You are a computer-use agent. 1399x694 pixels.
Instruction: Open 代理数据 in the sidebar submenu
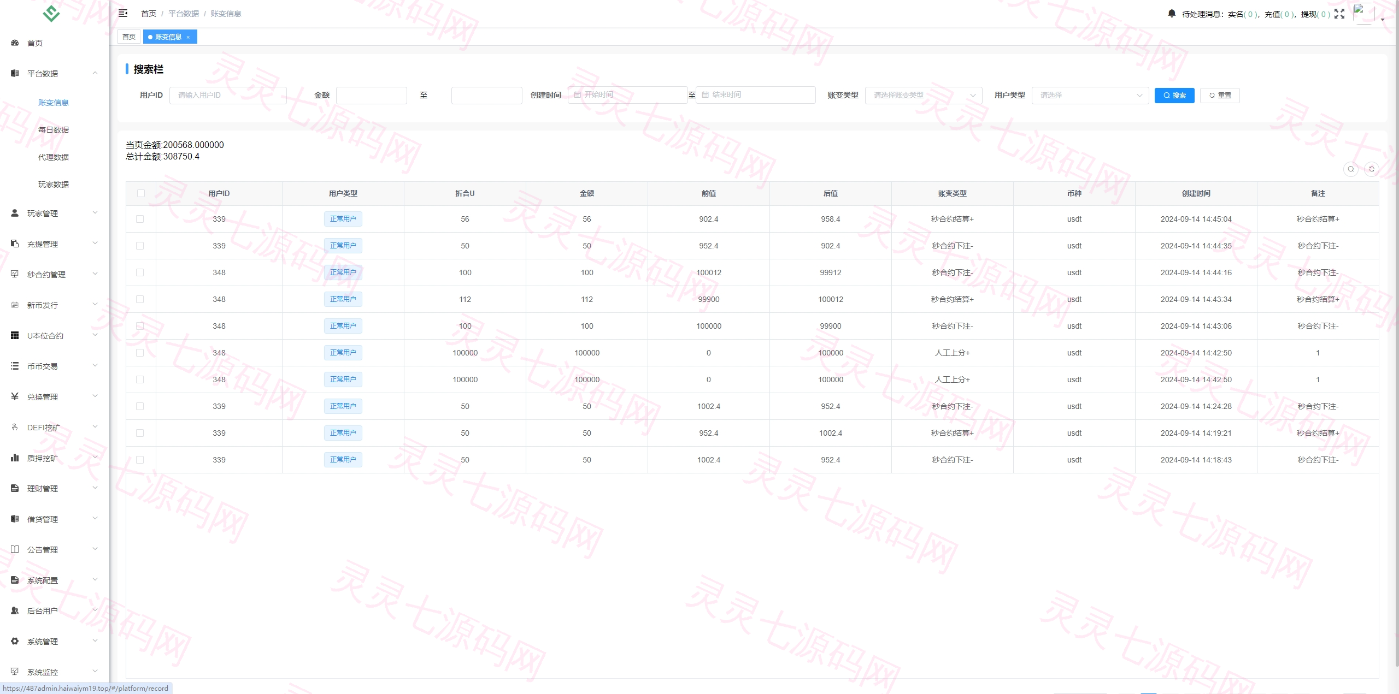tap(54, 157)
